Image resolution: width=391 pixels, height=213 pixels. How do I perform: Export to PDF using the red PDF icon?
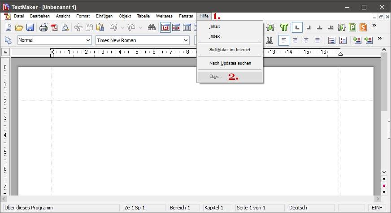coord(54,27)
